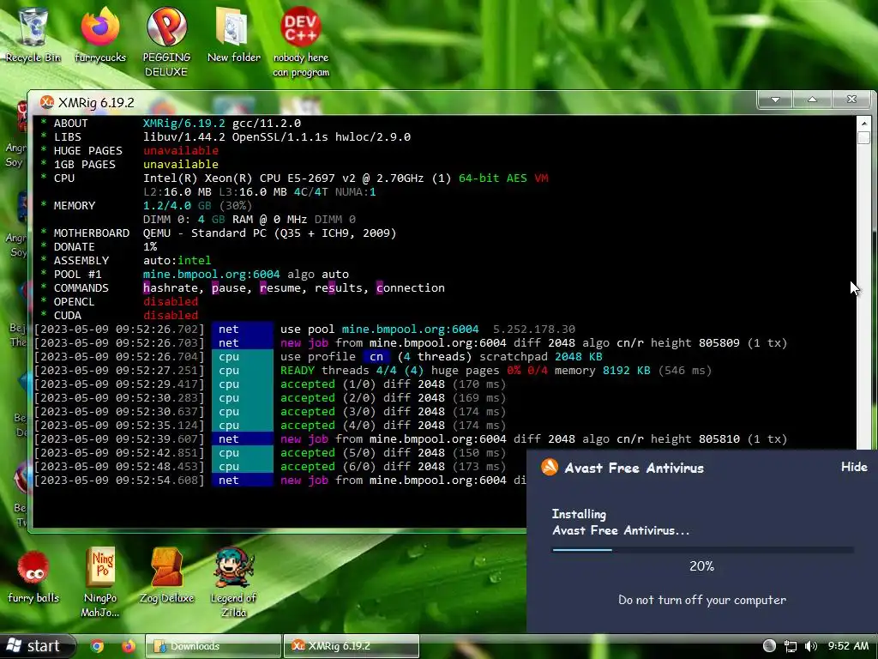Click the 'connection' command text
Viewport: 878px width, 659px height.
click(411, 288)
